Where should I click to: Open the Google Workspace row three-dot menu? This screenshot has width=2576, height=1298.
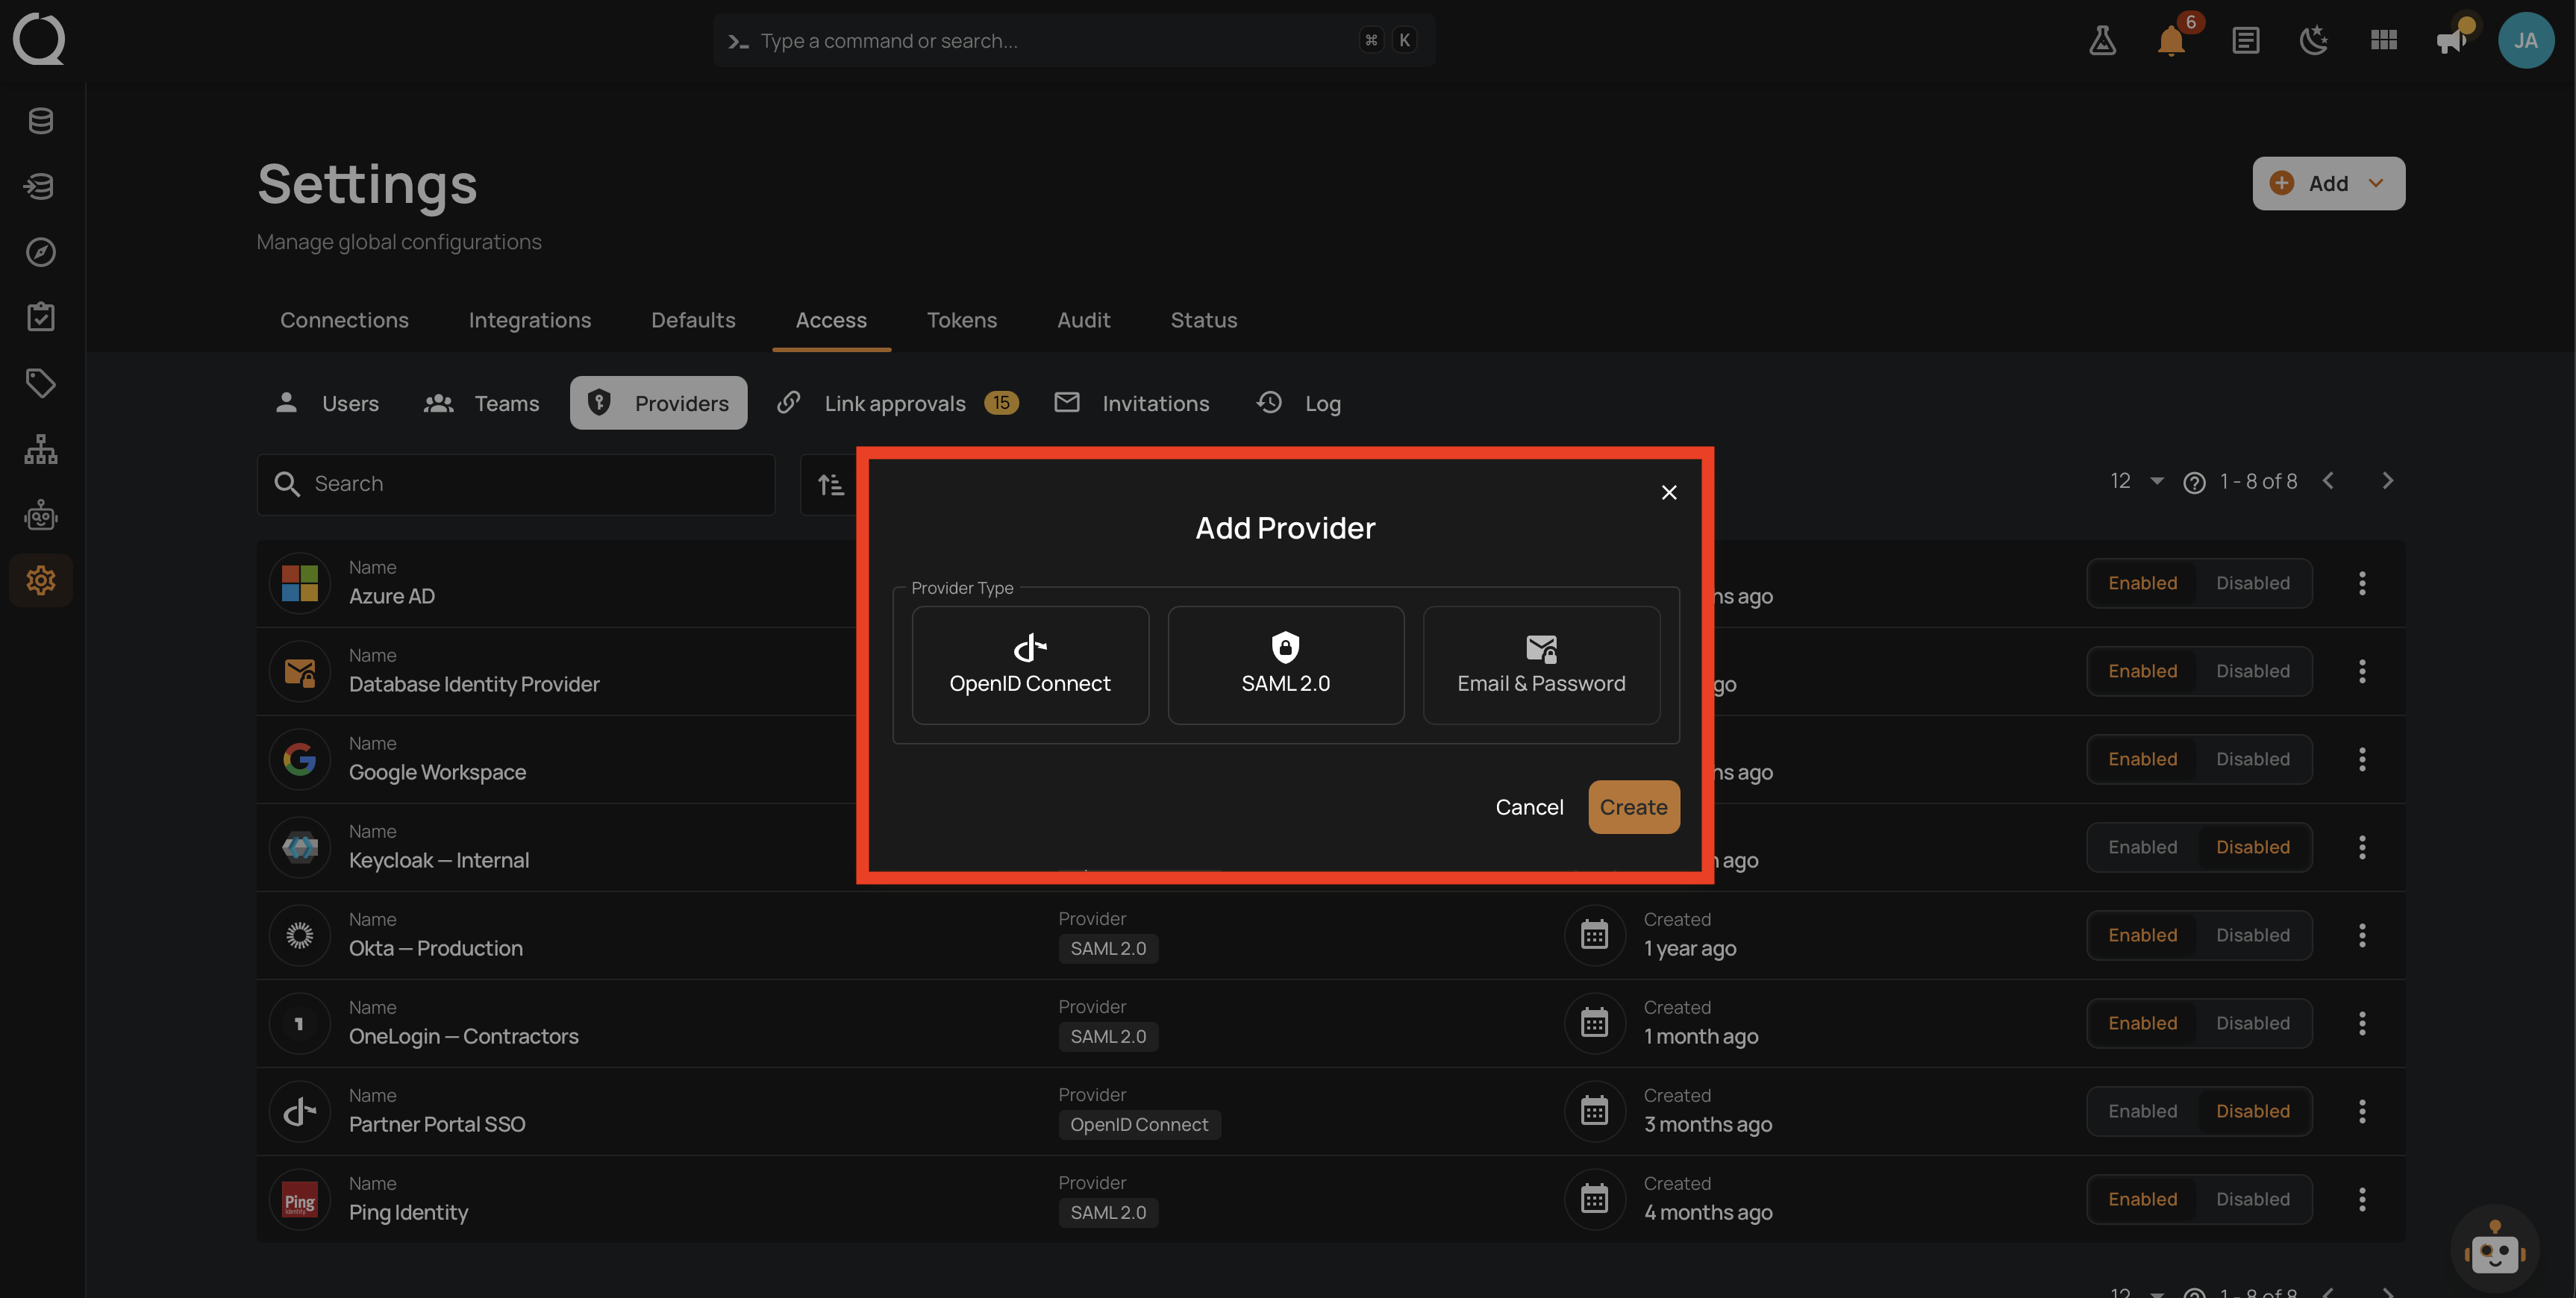point(2362,759)
